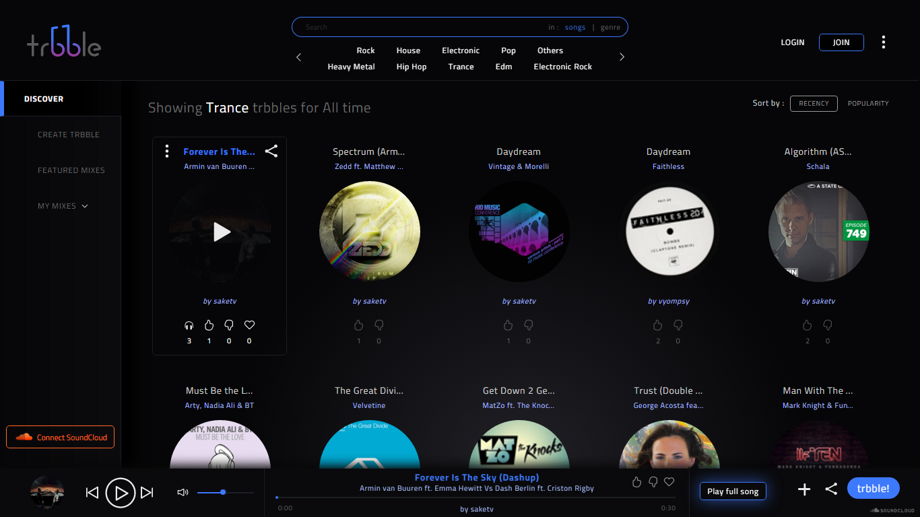Sort trbbles by Recency

[814, 104]
